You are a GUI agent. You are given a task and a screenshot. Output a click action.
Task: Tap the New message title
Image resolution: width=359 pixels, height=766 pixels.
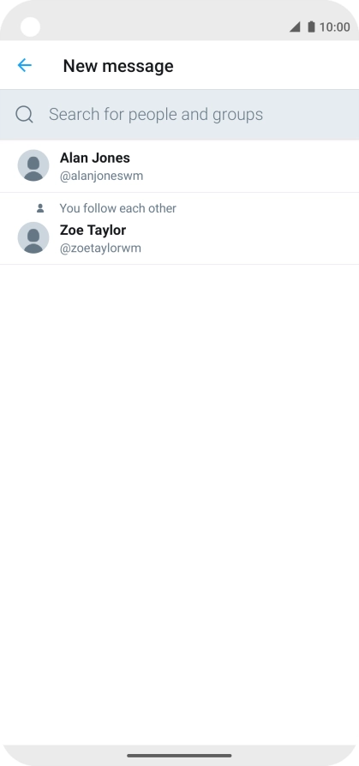(x=118, y=66)
